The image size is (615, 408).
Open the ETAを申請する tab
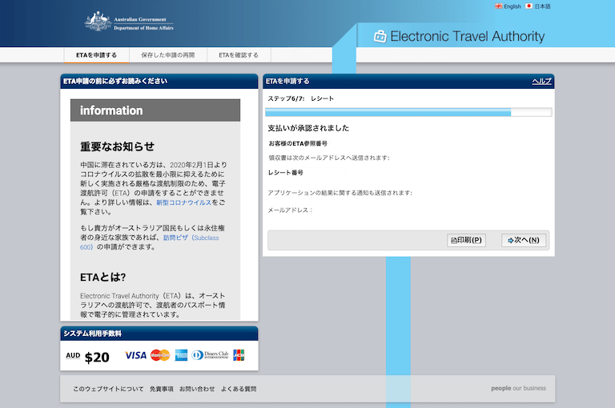pos(96,55)
